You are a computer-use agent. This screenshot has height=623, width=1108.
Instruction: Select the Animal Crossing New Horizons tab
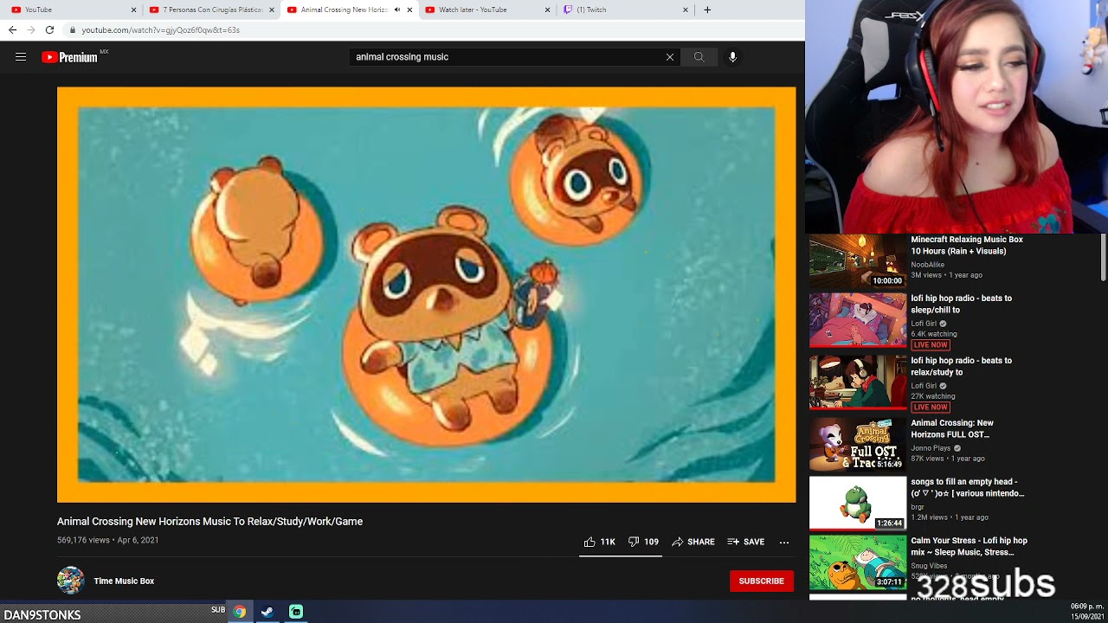[350, 10]
